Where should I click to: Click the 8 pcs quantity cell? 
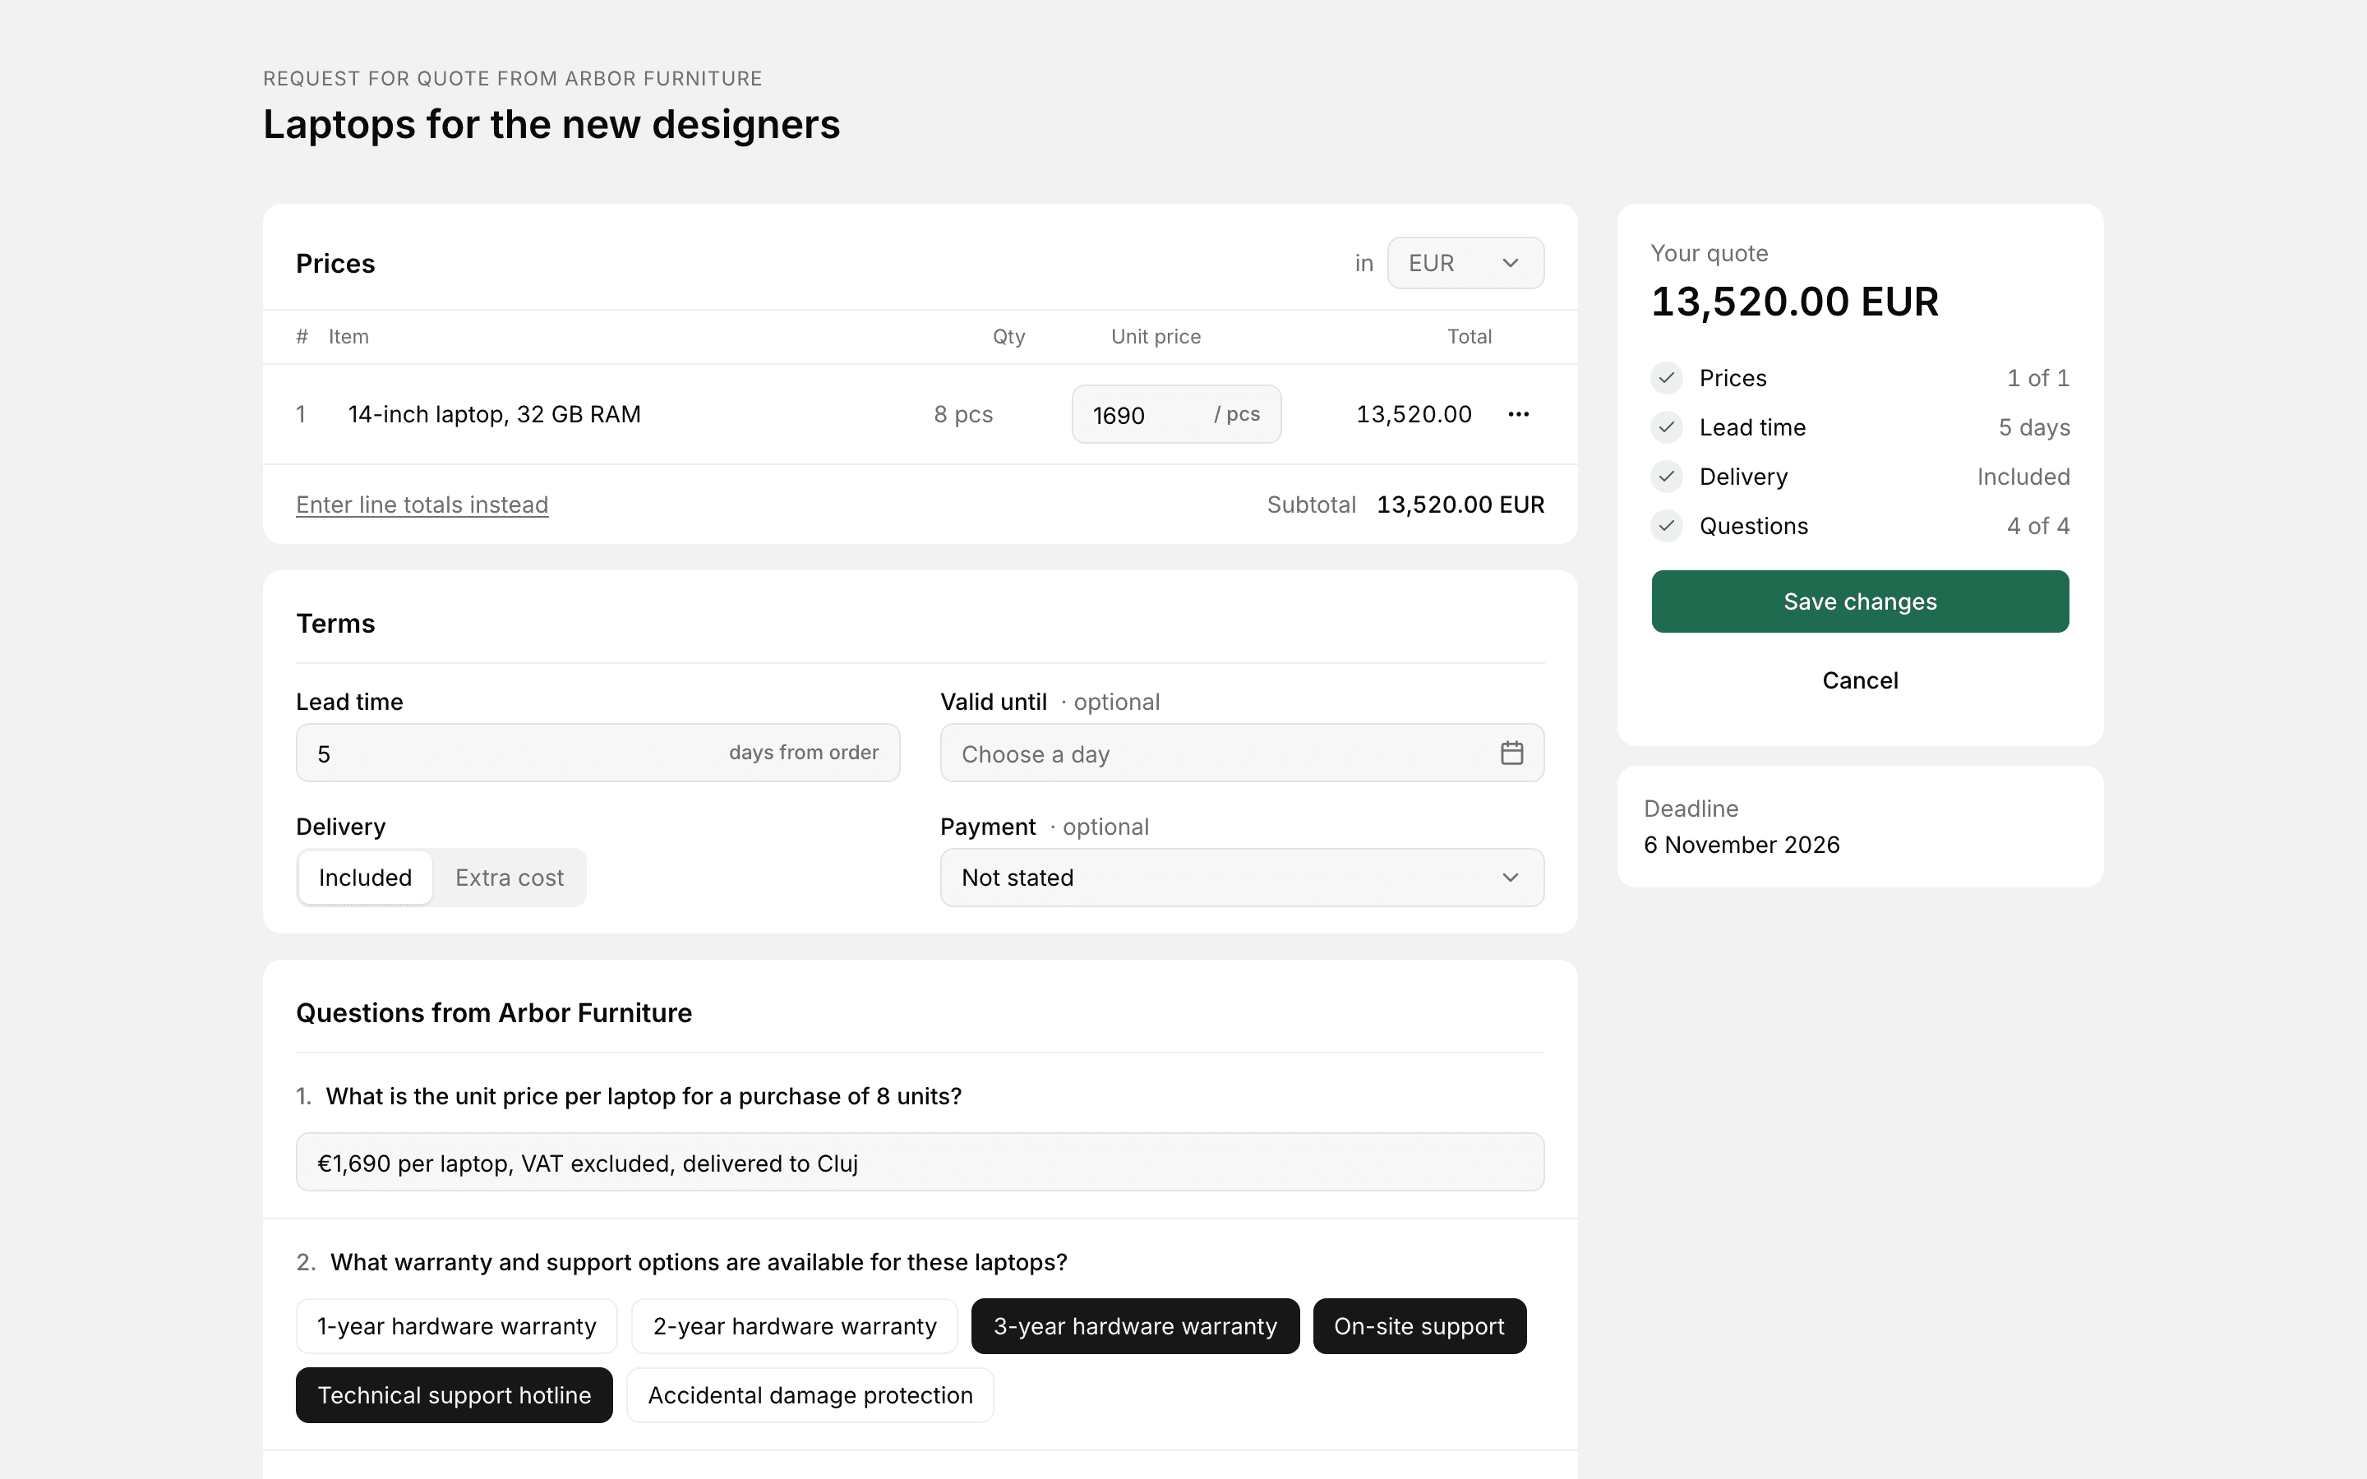[x=962, y=415]
